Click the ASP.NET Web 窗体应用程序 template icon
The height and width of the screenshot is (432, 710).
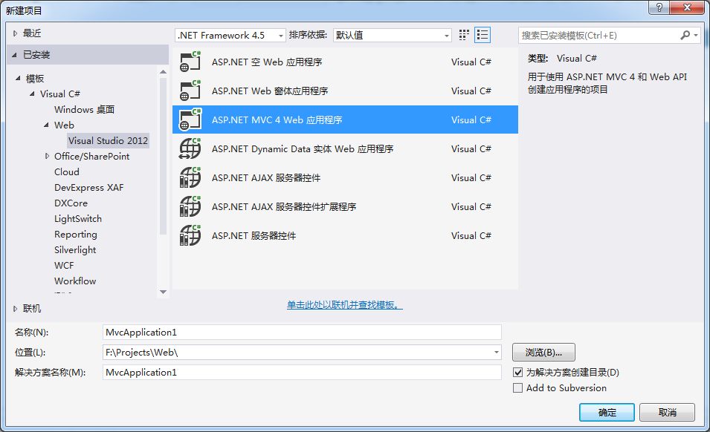(190, 91)
